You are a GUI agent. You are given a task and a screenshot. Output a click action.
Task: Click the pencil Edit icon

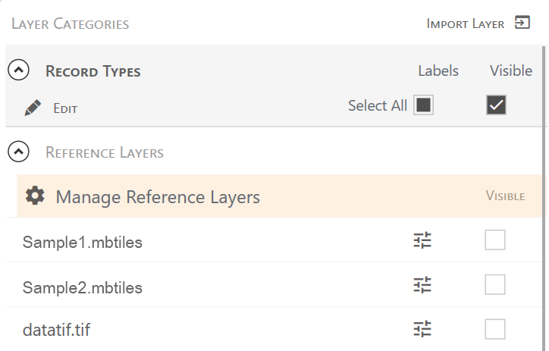point(33,108)
